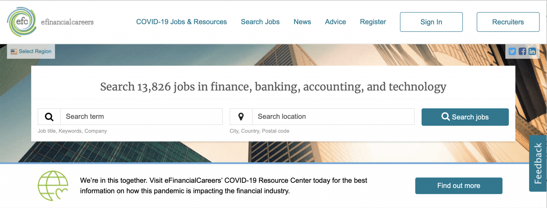The height and width of the screenshot is (208, 547).
Task: Click the Twitter icon
Action: (x=512, y=51)
